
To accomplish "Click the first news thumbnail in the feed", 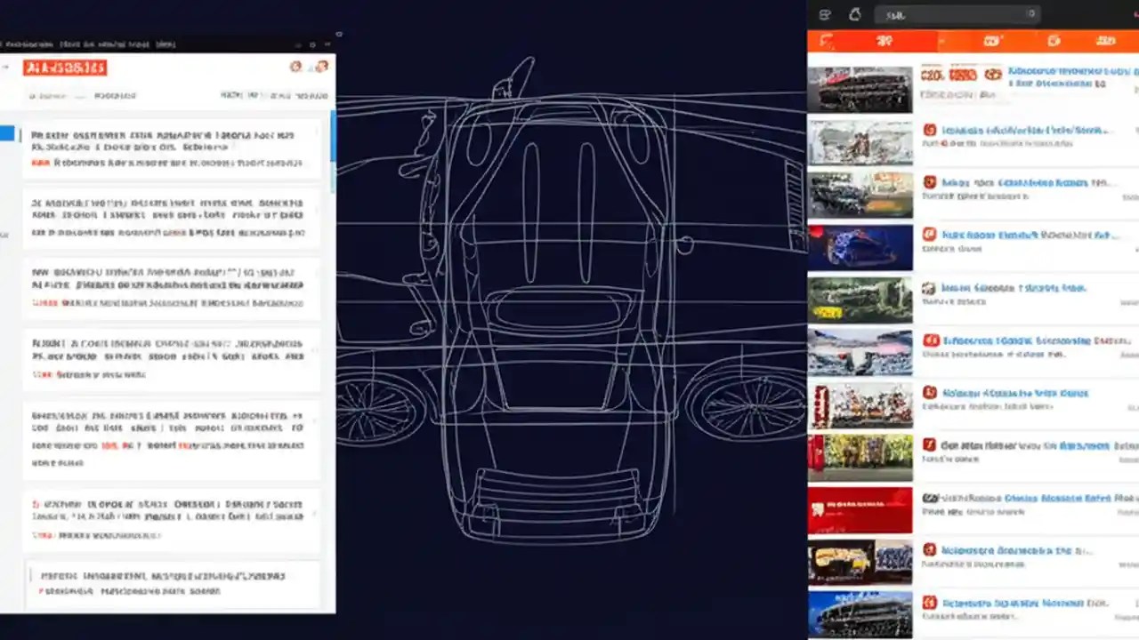I will click(860, 85).
